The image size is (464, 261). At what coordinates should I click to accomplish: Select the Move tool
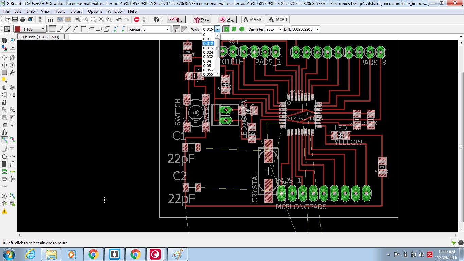click(4, 57)
